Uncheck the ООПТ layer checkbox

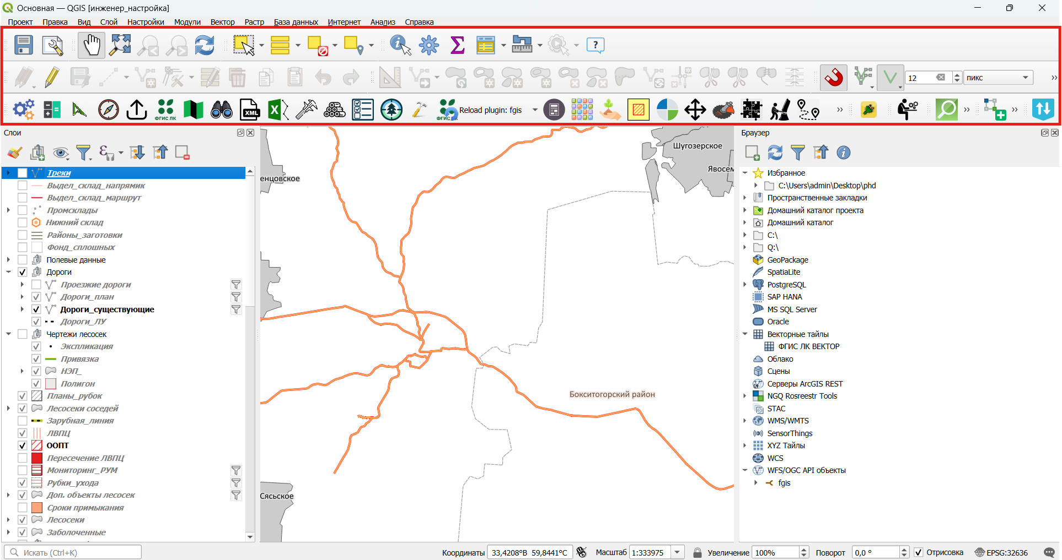(x=23, y=445)
